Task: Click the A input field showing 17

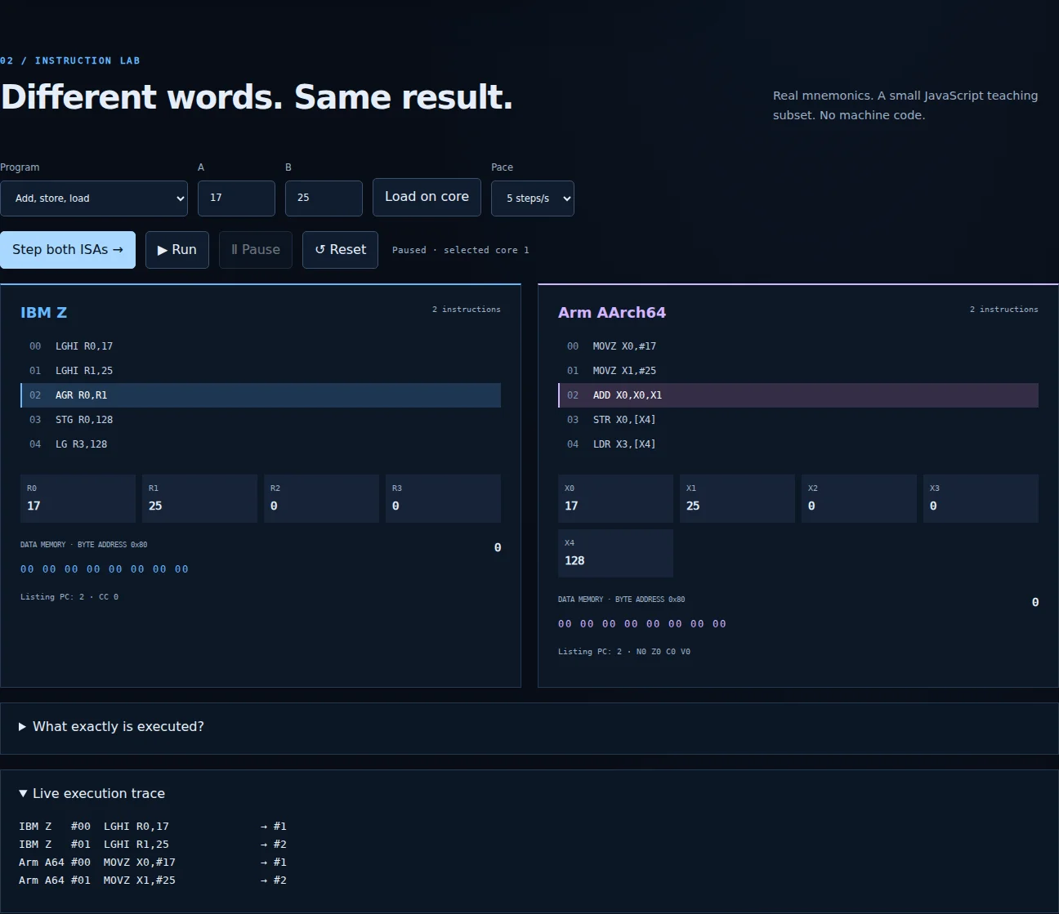Action: point(236,198)
